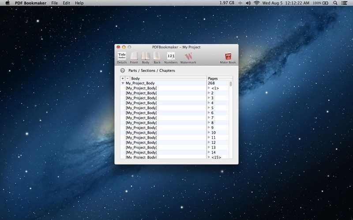Open the Help menu

click(79, 3)
